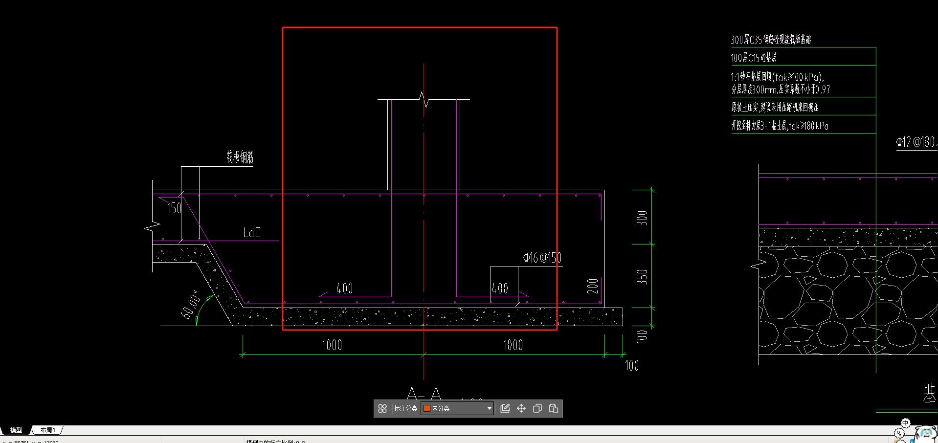The height and width of the screenshot is (443, 938).
Task: Select the LaE annotation text
Action: coord(252,233)
